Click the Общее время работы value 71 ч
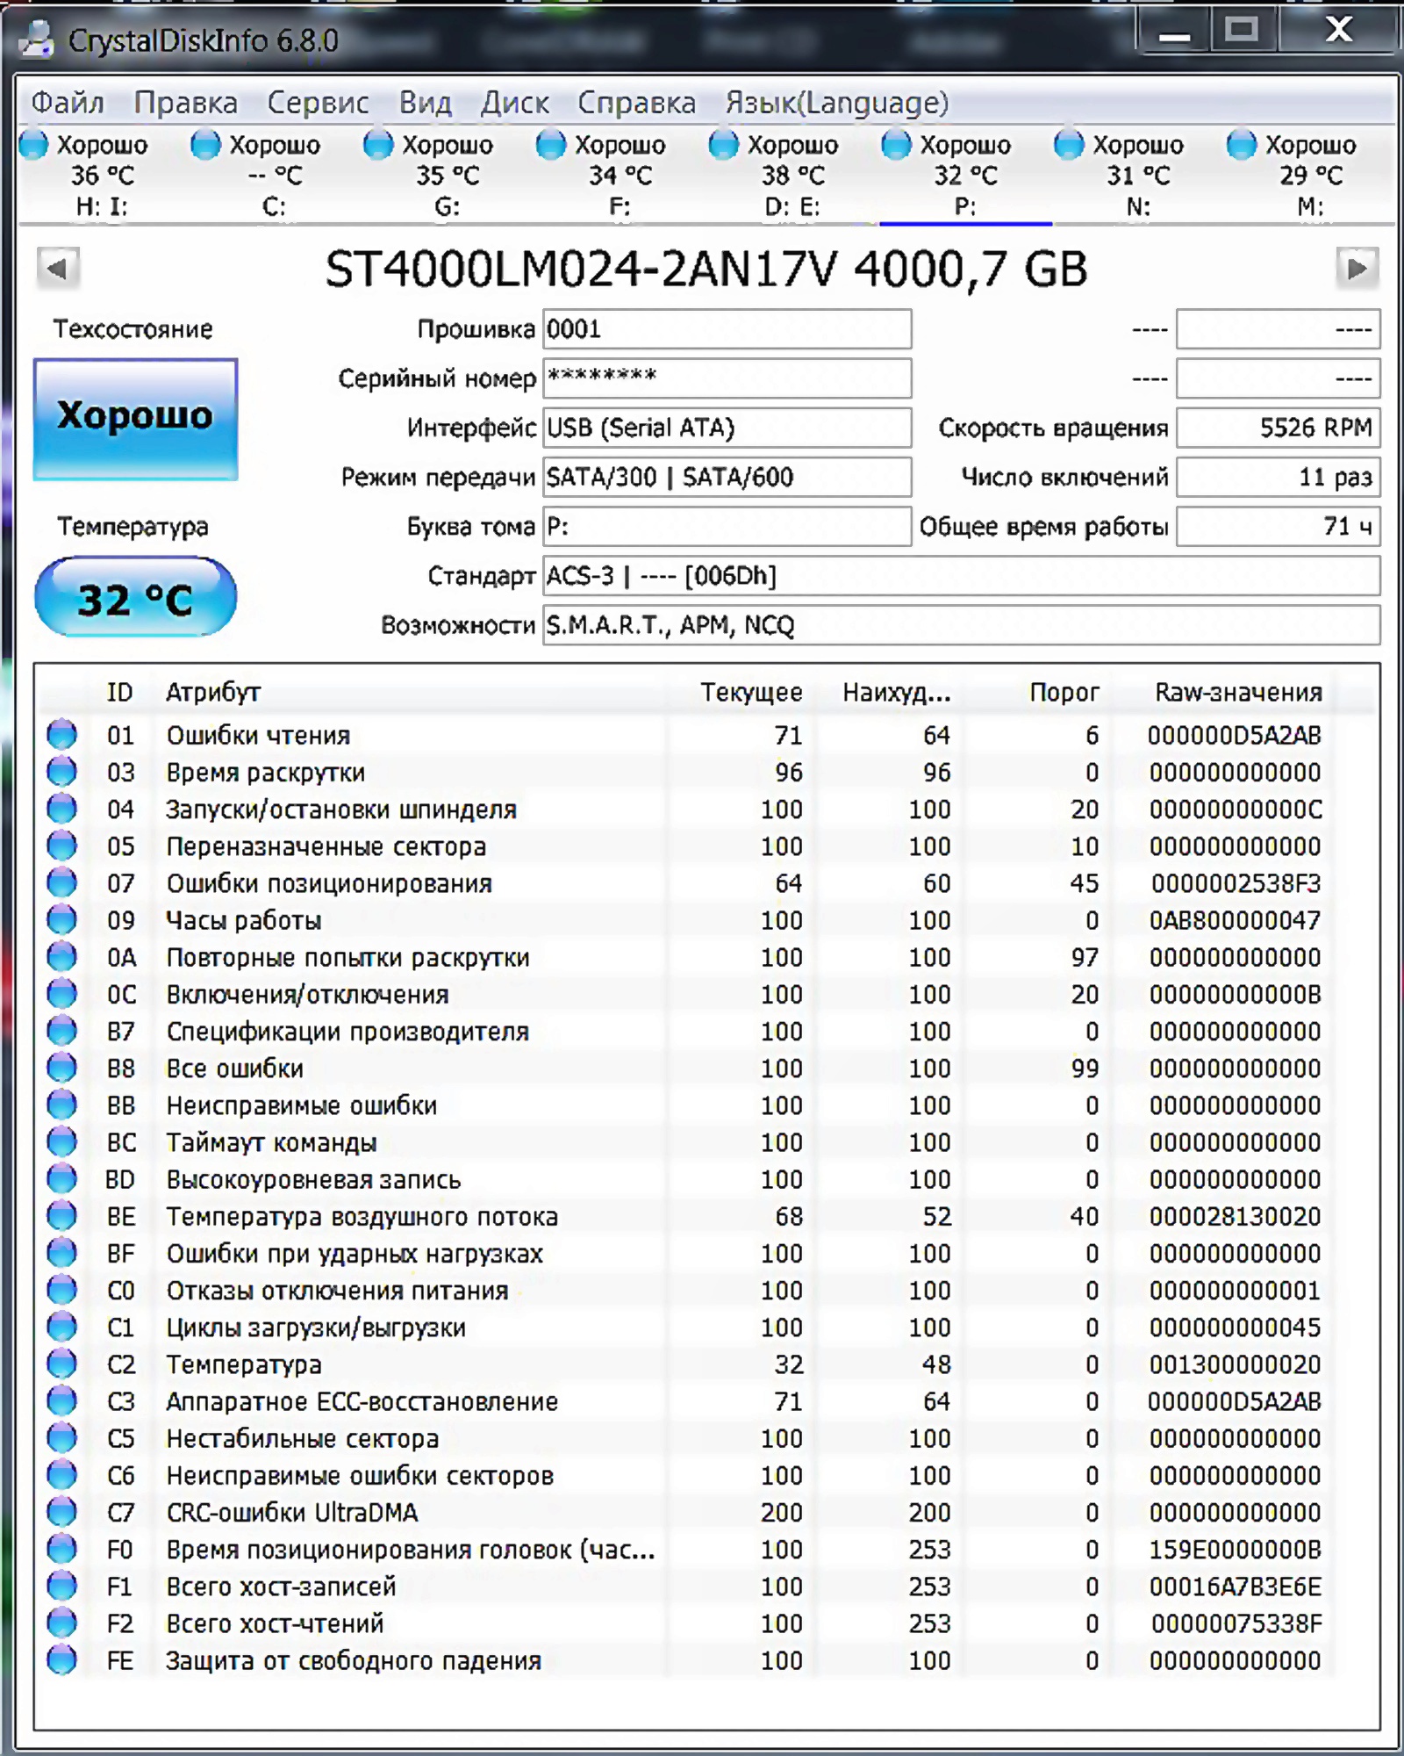1404x1756 pixels. tap(1278, 526)
